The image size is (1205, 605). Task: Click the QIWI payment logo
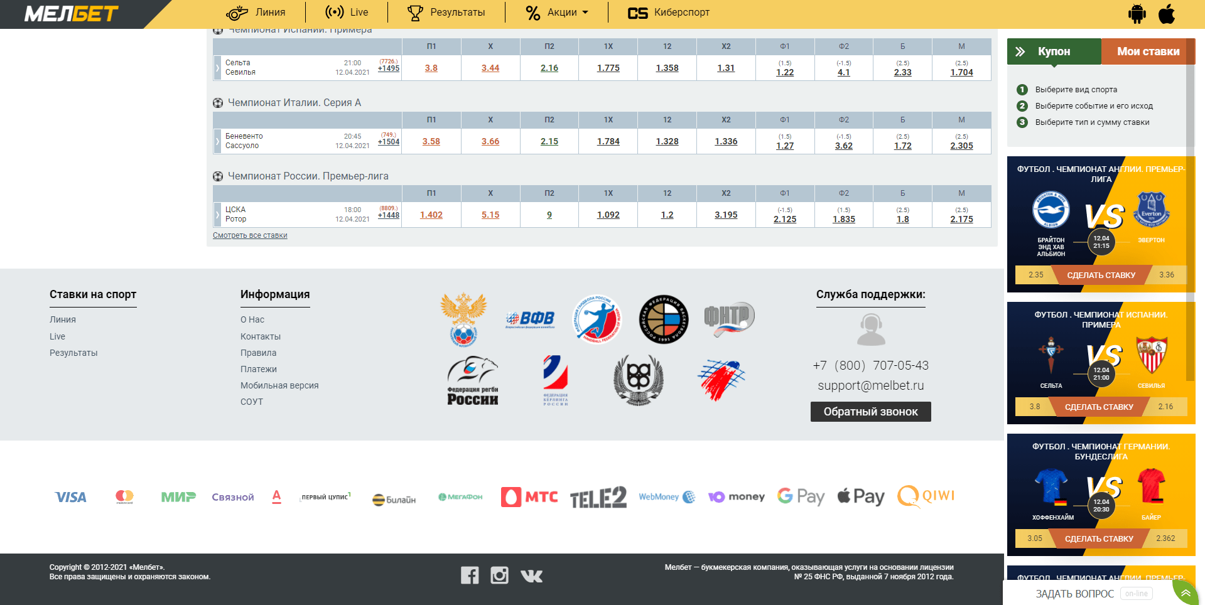(x=926, y=496)
